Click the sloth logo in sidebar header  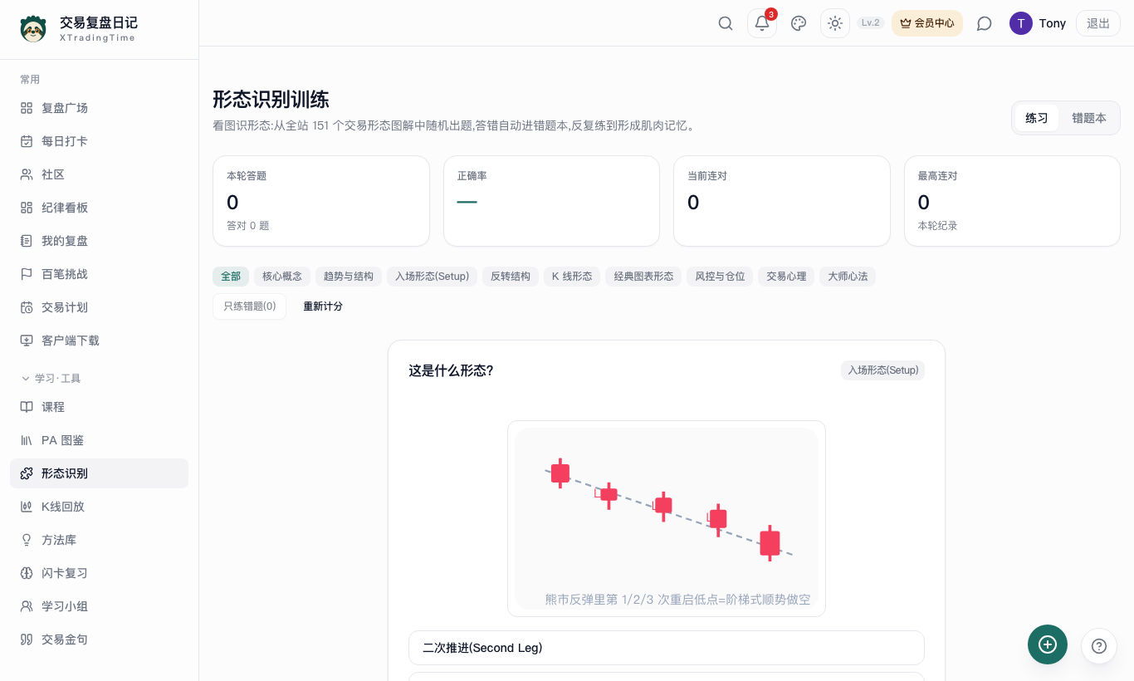pos(33,29)
